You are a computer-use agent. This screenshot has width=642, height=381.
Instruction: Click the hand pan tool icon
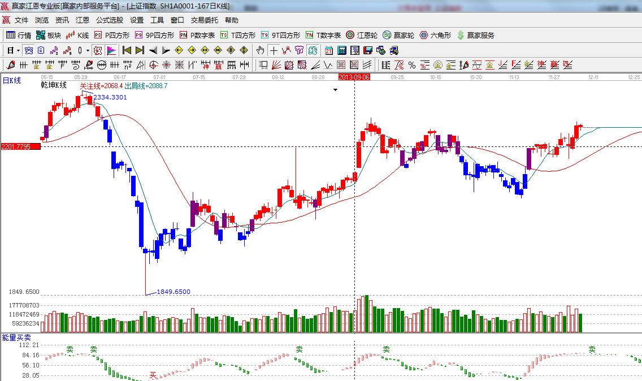[x=261, y=50]
